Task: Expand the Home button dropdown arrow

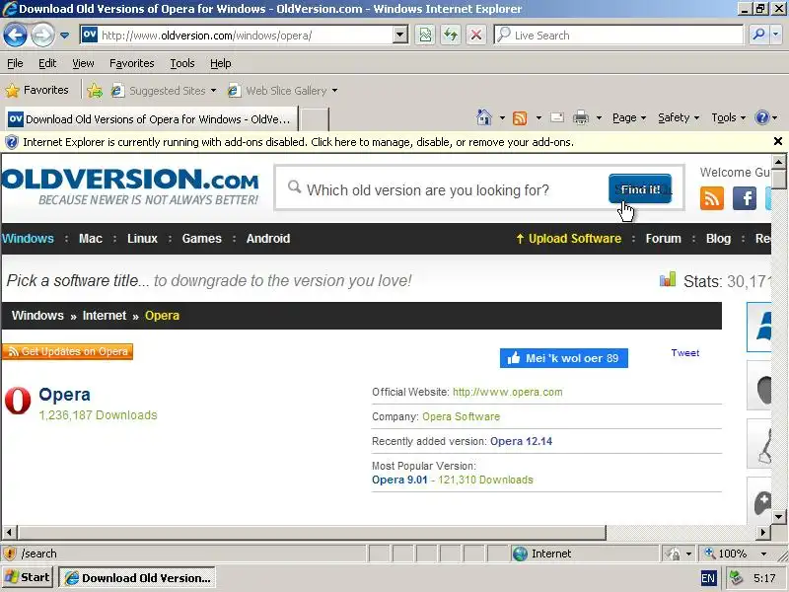Action: click(502, 118)
